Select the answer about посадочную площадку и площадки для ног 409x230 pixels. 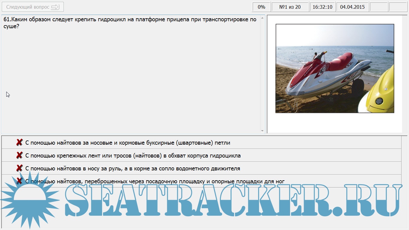click(x=155, y=181)
